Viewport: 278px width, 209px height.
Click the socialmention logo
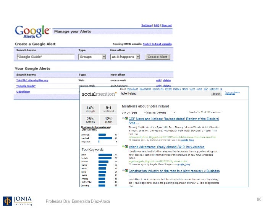pos(99,94)
